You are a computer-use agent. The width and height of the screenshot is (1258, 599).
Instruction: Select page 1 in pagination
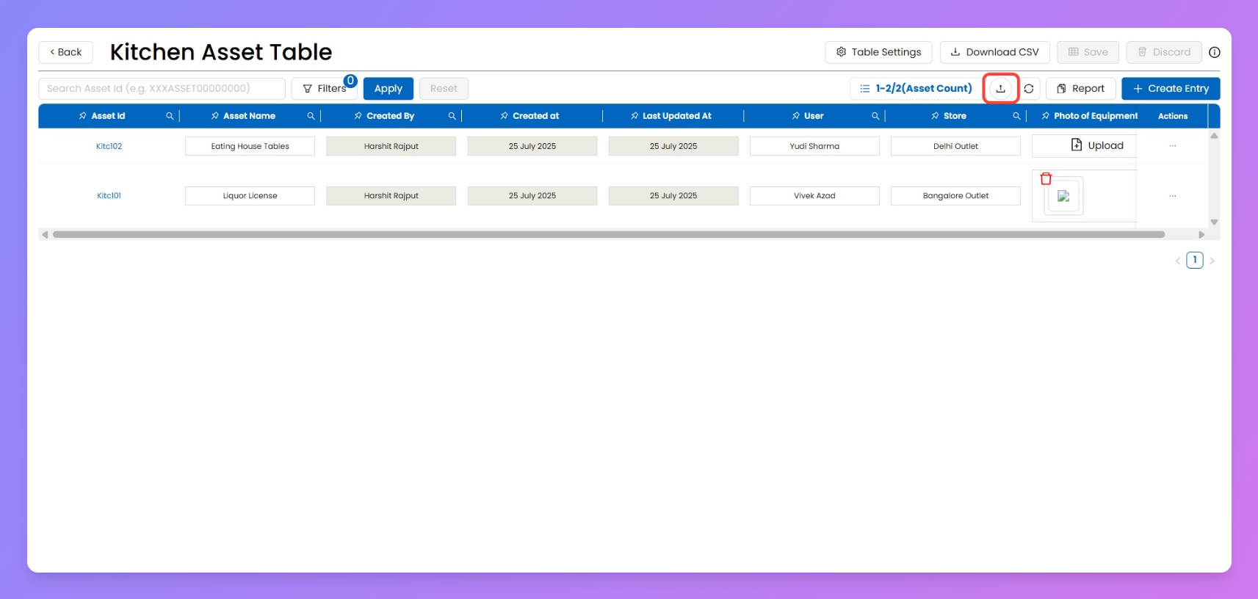click(1195, 260)
